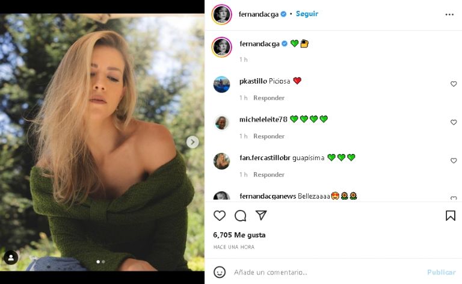Show tagged people in the photo
The height and width of the screenshot is (284, 462).
(11, 258)
